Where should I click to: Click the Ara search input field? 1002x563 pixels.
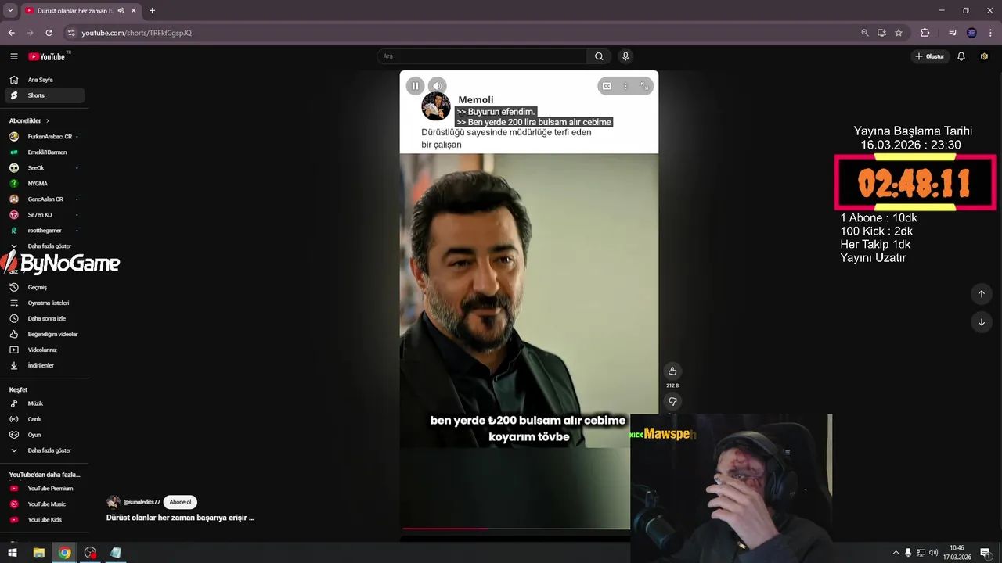[481, 56]
